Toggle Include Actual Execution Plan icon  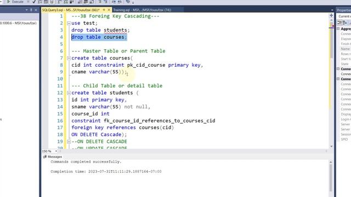pos(60,2)
